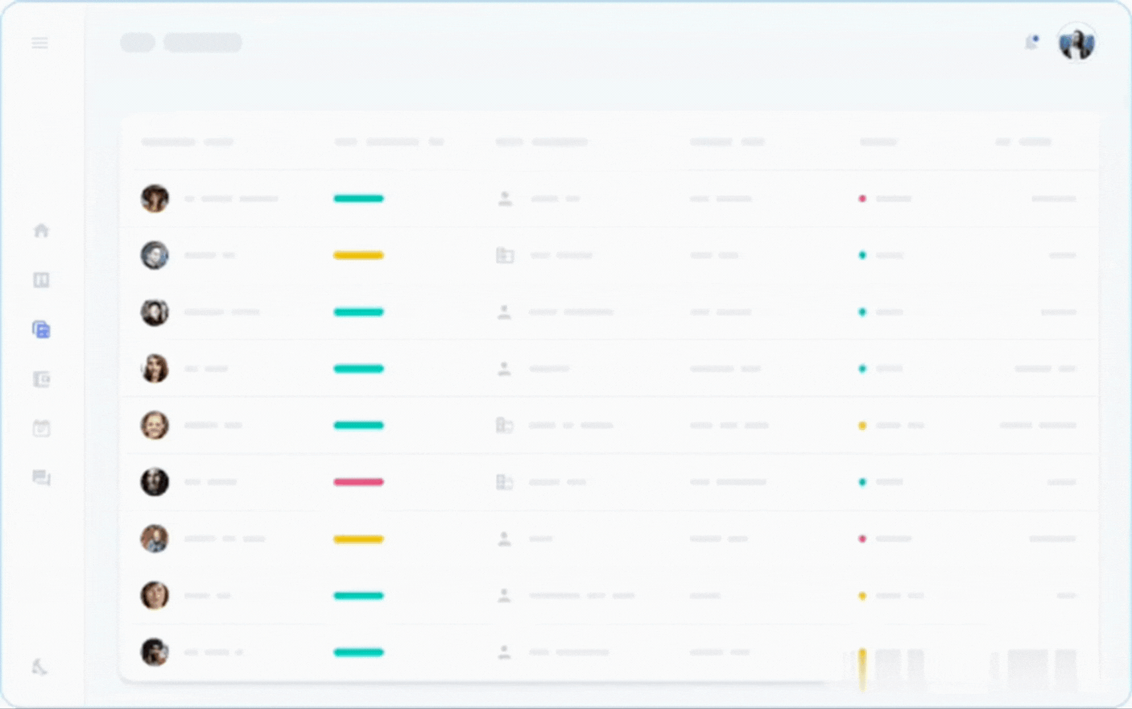Click the last column header on the right
The image size is (1132, 709).
[1023, 142]
